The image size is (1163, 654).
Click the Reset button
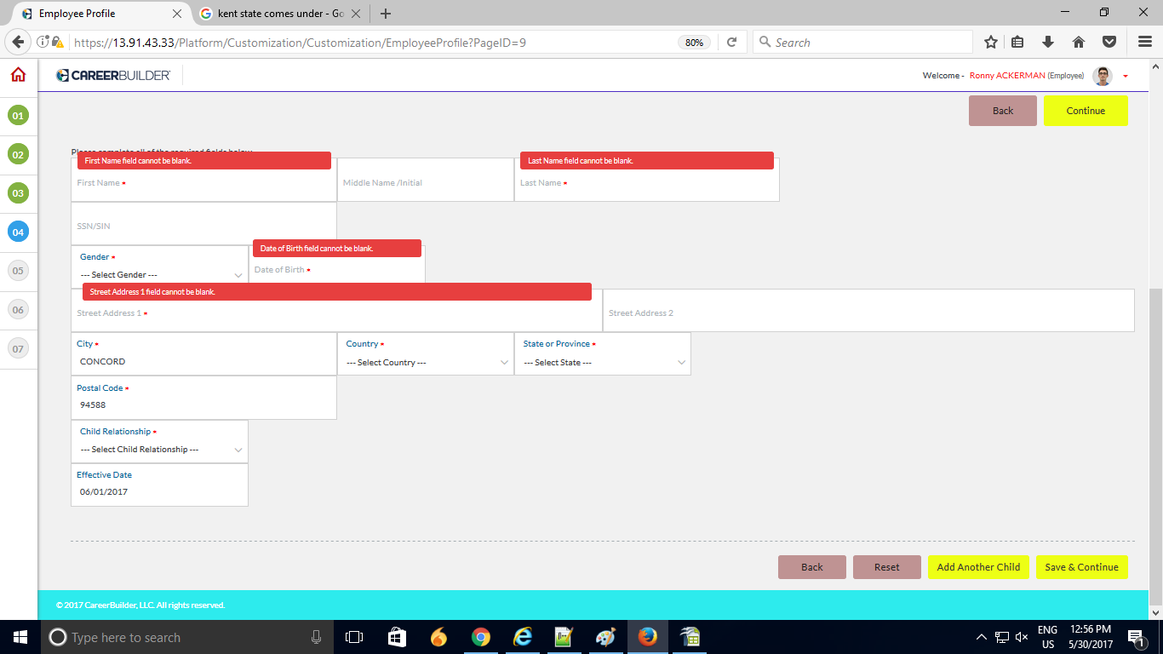coord(886,567)
